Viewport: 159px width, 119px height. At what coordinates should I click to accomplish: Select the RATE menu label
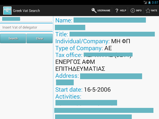point(154,11)
